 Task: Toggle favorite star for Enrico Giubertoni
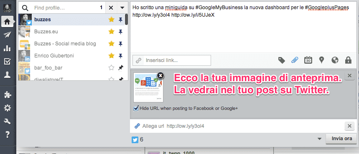[111, 56]
